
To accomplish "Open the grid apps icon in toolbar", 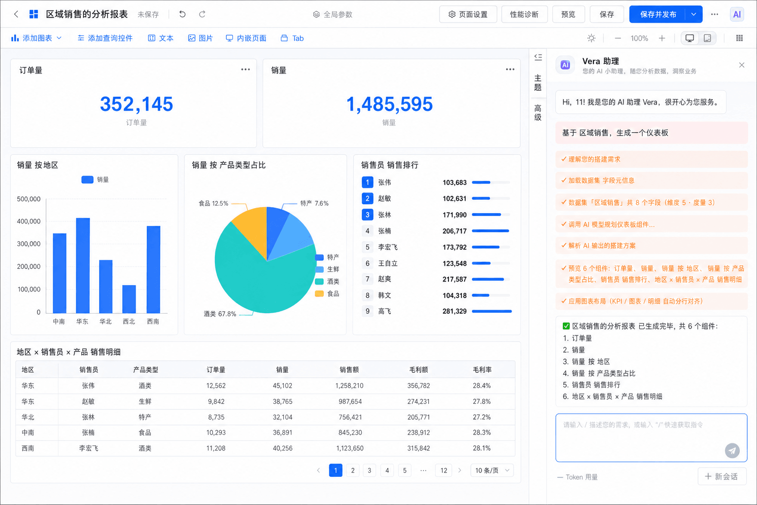I will click(739, 38).
